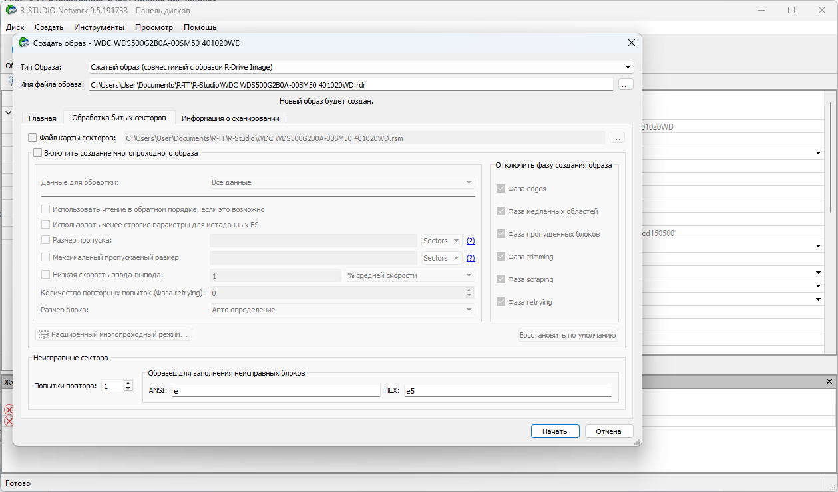Click the ANSI fill pattern field
The width and height of the screenshot is (838, 492).
tap(275, 391)
